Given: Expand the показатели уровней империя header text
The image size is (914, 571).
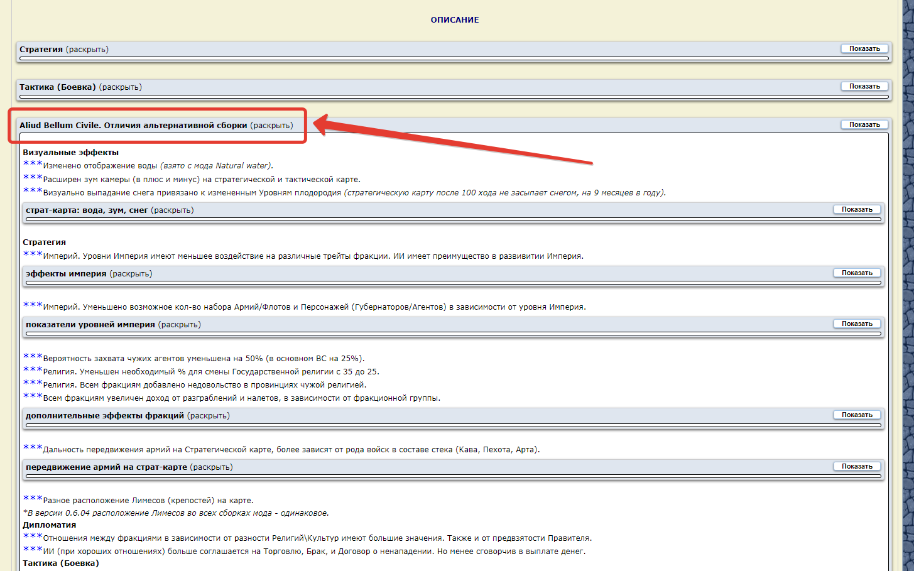Looking at the screenshot, I should 113,325.
